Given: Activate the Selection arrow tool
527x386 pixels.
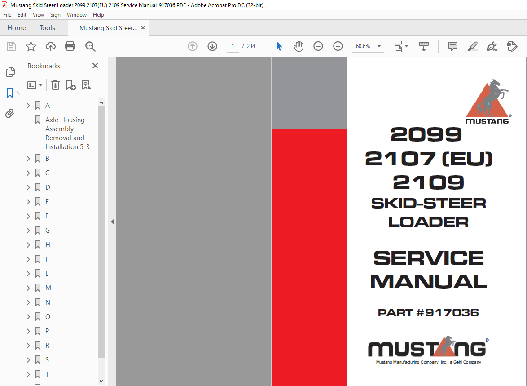Looking at the screenshot, I should pos(279,46).
